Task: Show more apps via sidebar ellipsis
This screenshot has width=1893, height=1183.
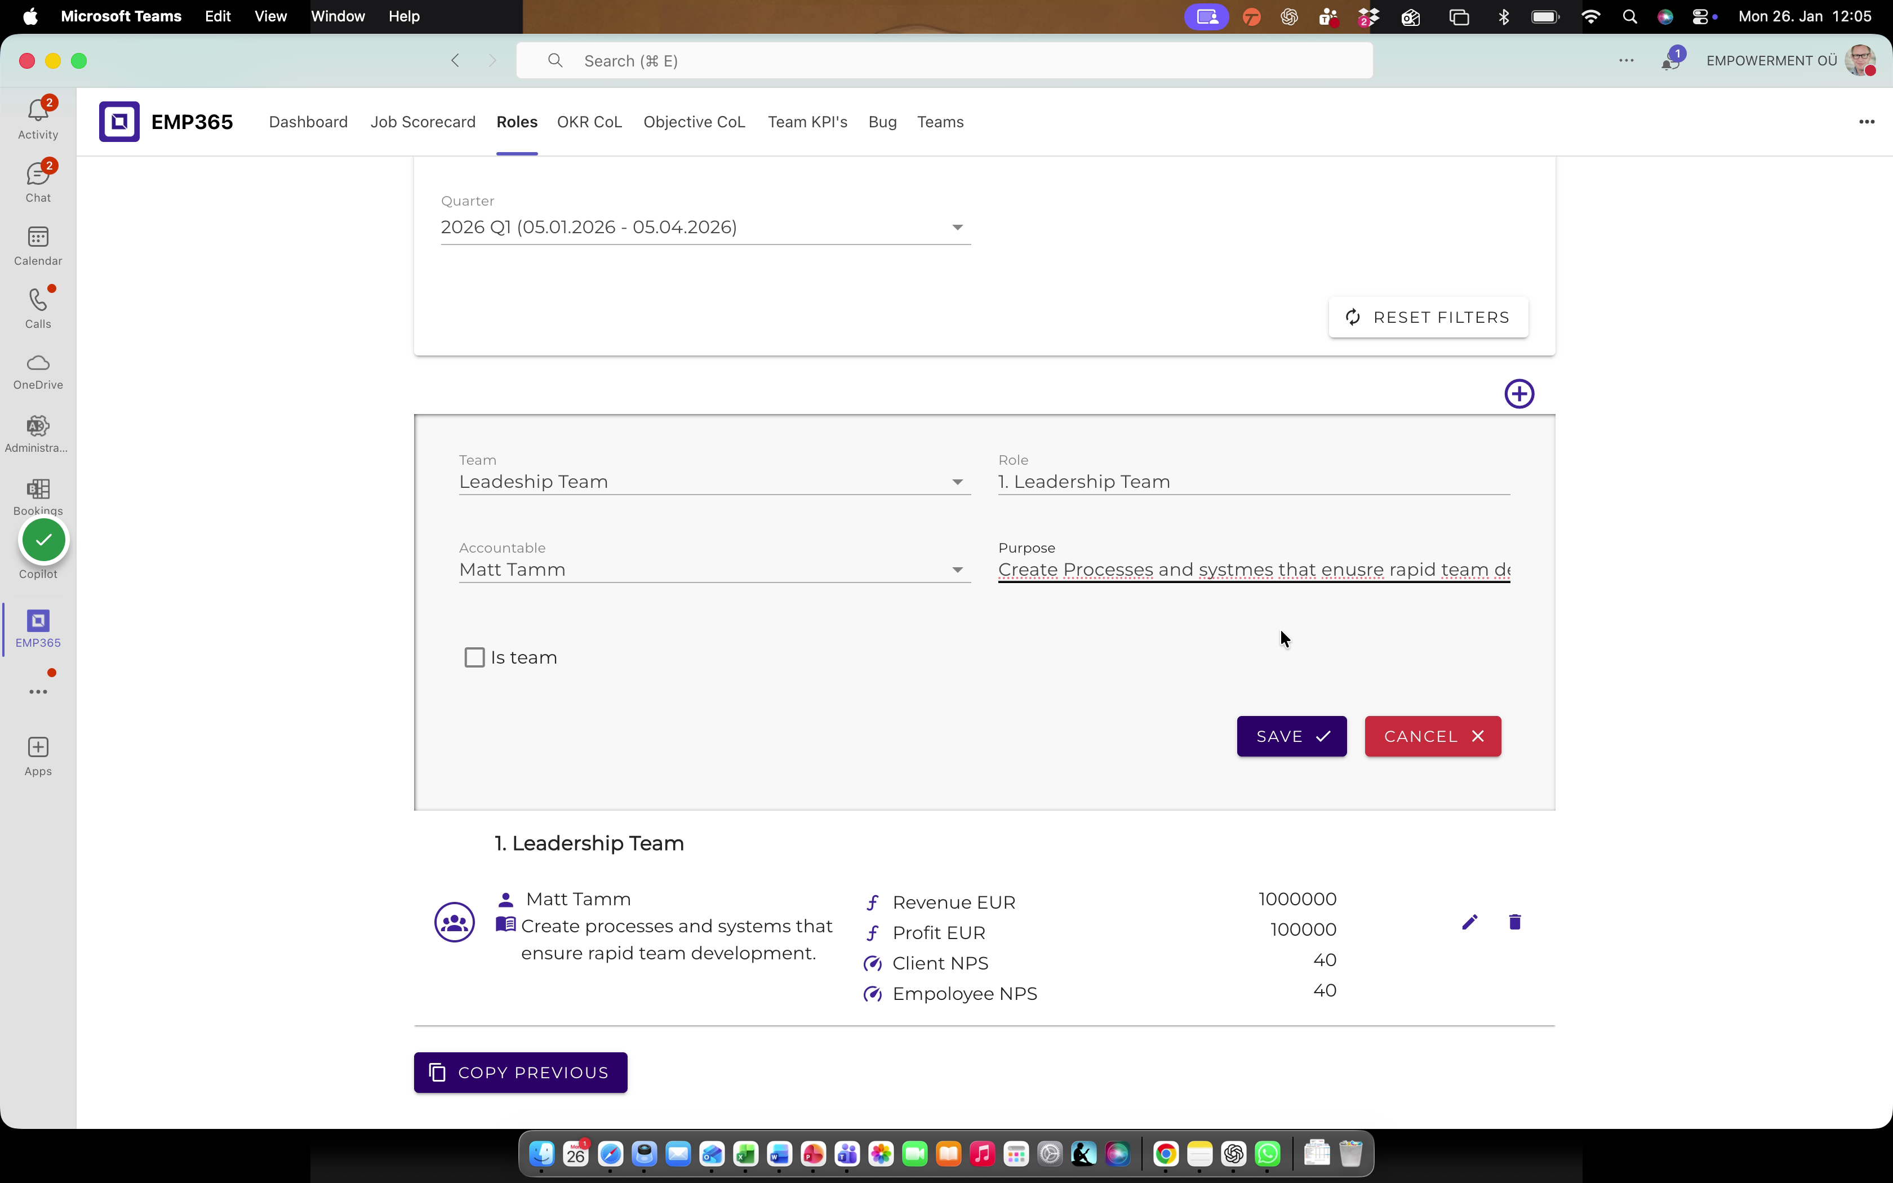Action: [38, 692]
